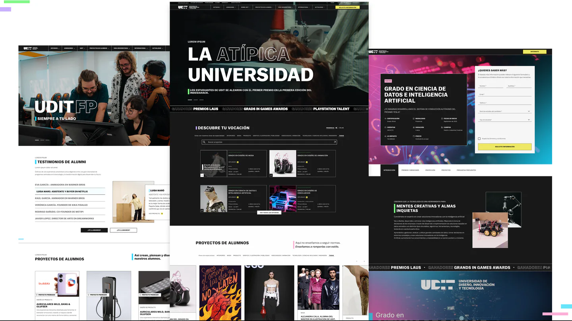Click the Ver todos los estudios button

tap(270, 213)
